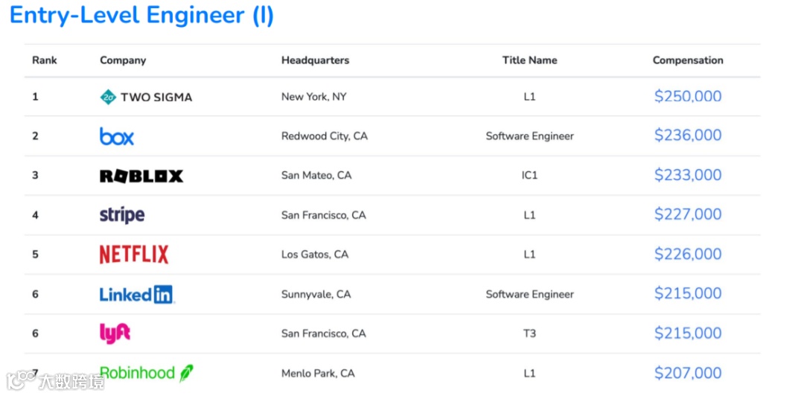Image resolution: width=804 pixels, height=396 pixels.
Task: Click the LinkedIn logo
Action: tap(136, 295)
